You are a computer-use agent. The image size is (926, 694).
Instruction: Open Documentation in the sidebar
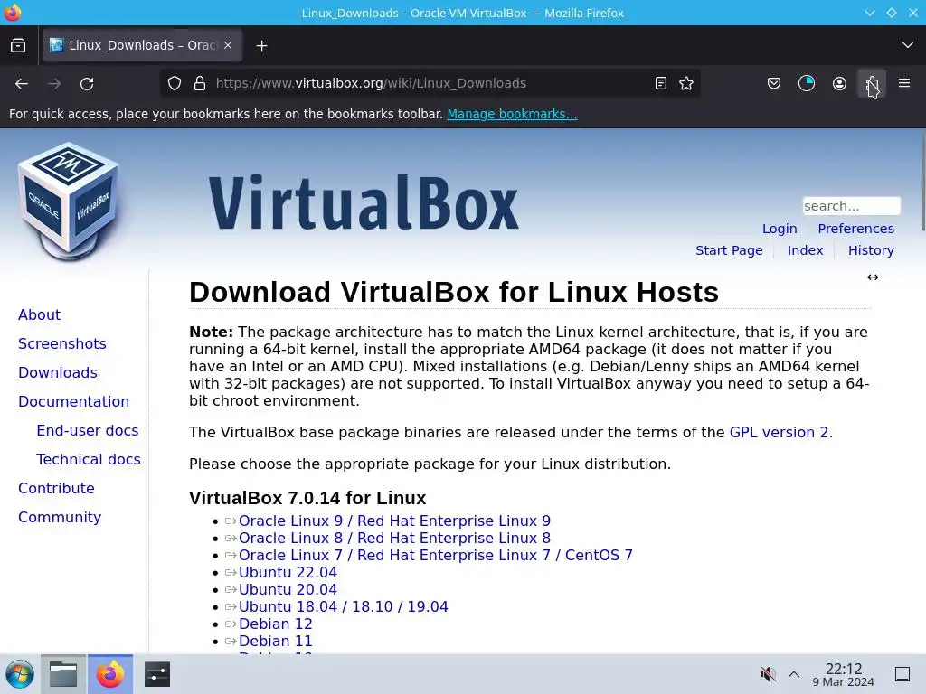tap(73, 402)
